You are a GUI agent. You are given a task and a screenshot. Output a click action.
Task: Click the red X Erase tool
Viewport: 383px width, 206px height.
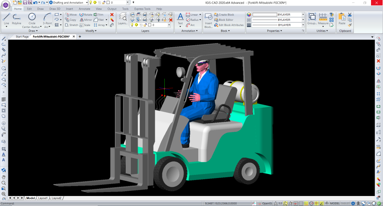112,15
